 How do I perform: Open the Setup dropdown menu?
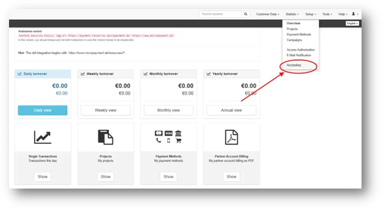click(x=311, y=14)
